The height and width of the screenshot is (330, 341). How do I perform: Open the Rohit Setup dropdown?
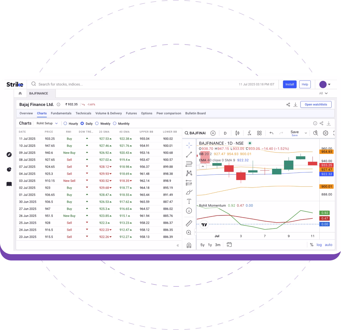[47, 123]
